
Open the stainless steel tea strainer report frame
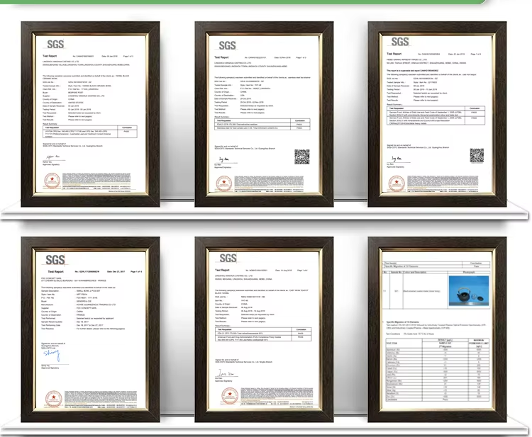[x=264, y=114]
